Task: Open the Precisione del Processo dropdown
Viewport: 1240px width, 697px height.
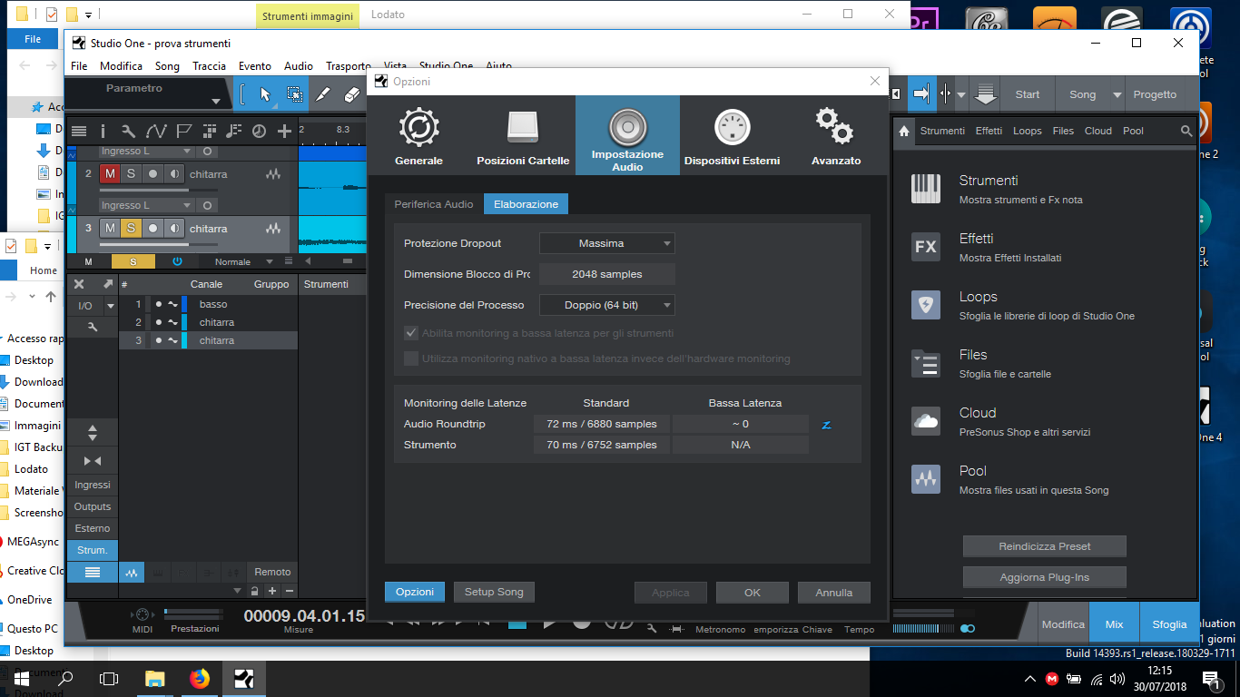Action: coord(606,306)
